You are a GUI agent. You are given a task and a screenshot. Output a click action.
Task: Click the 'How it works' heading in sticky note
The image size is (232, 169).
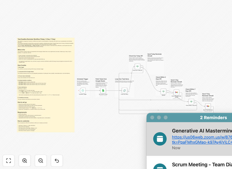pyautogui.click(x=22, y=65)
